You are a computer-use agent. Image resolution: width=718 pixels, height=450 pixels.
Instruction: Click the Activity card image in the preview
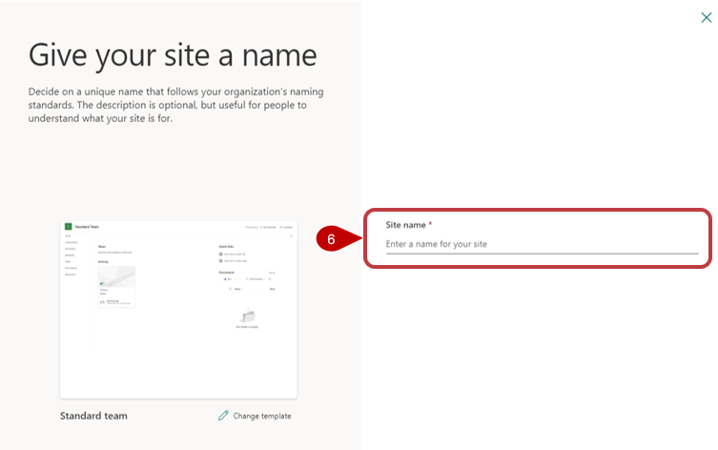(116, 277)
